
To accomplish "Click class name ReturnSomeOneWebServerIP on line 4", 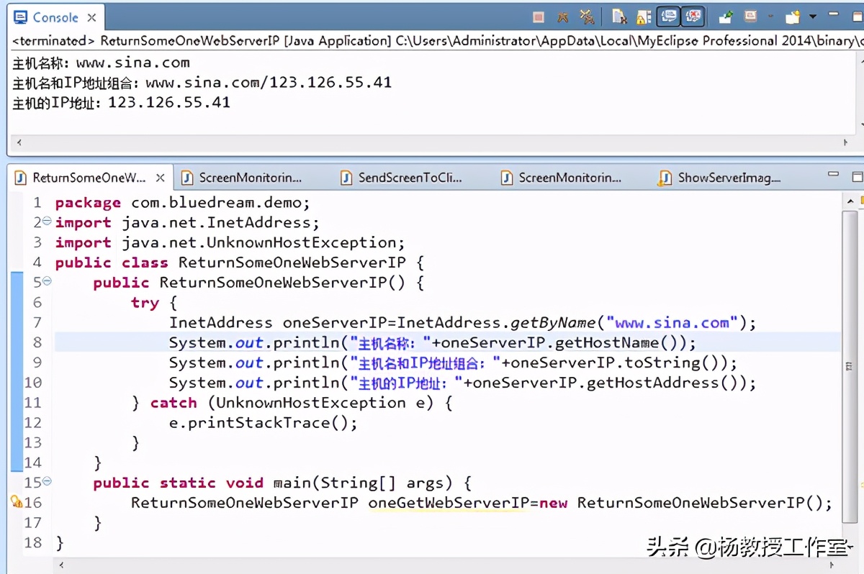I will 292,263.
